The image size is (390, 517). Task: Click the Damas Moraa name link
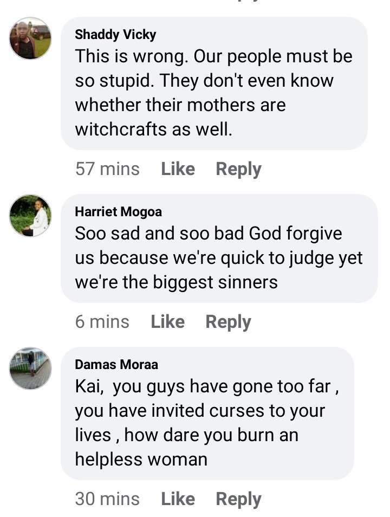pyautogui.click(x=116, y=364)
